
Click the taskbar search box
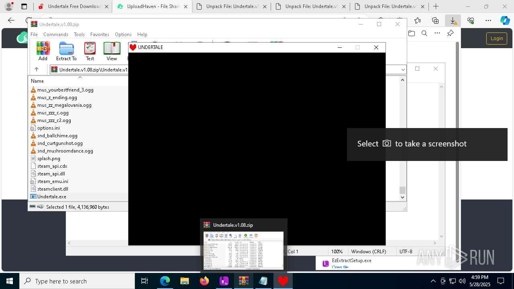tap(77, 281)
